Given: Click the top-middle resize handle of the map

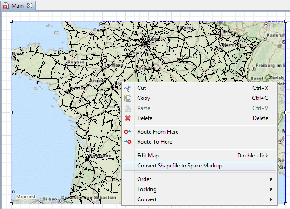Looking at the screenshot, I should (148, 21).
